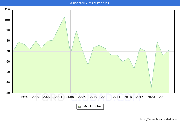180x124 pixels.
Task: Click y-axis label 50
Action: (8, 72)
